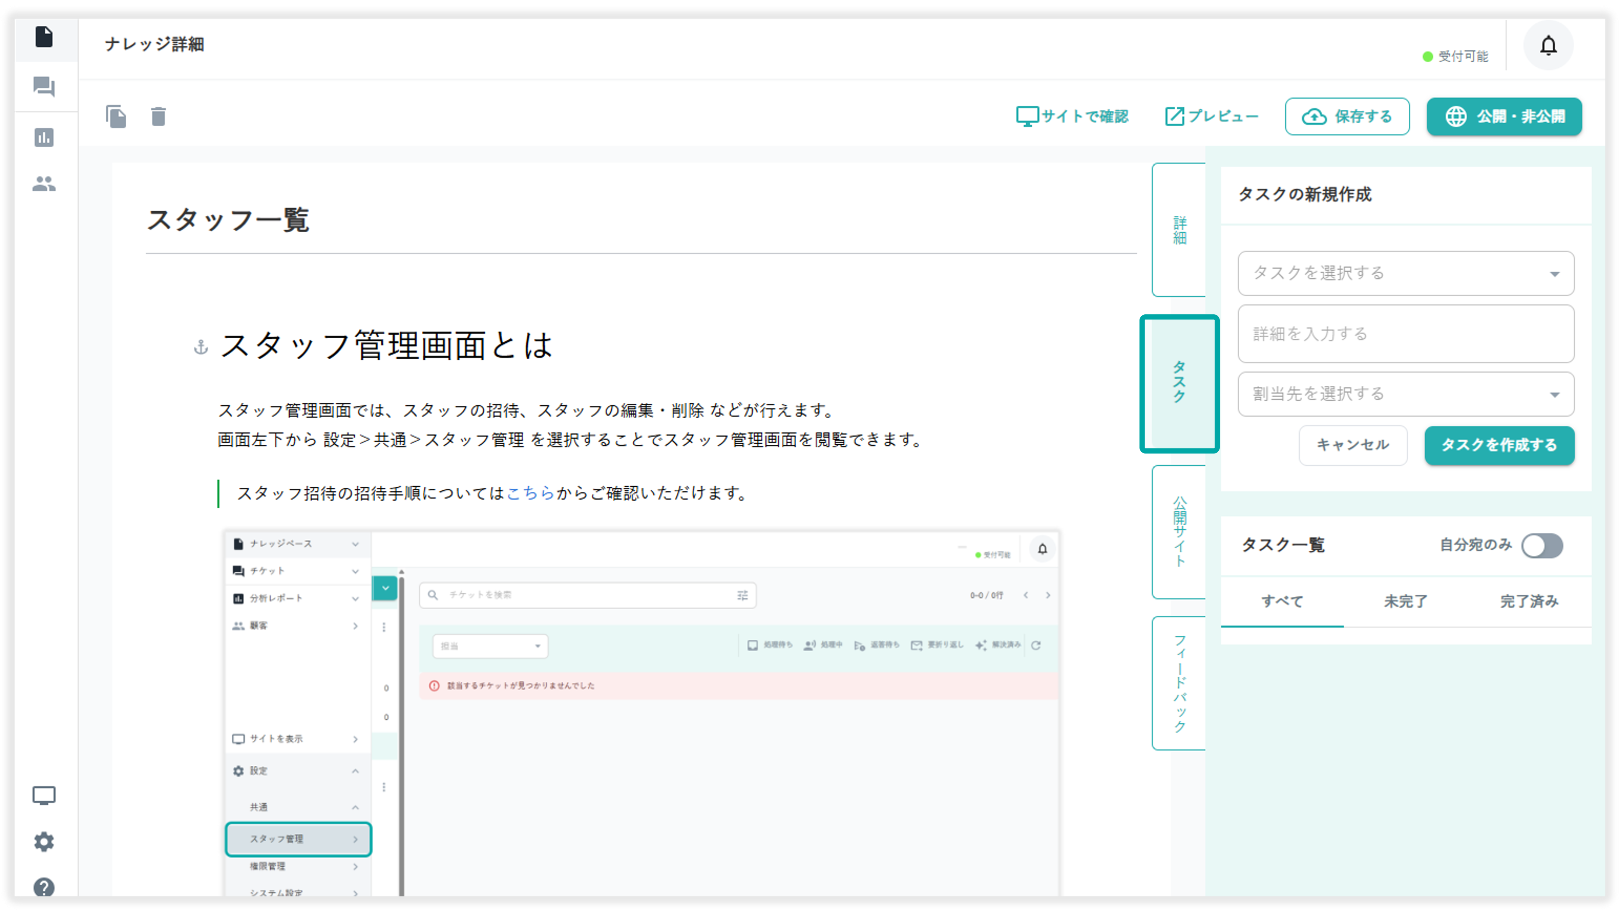The image size is (1619, 910).
Task: Click the duplicate article copy icon
Action: point(116,117)
